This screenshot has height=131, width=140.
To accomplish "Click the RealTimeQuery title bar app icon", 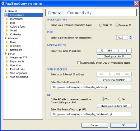I will [3, 3].
